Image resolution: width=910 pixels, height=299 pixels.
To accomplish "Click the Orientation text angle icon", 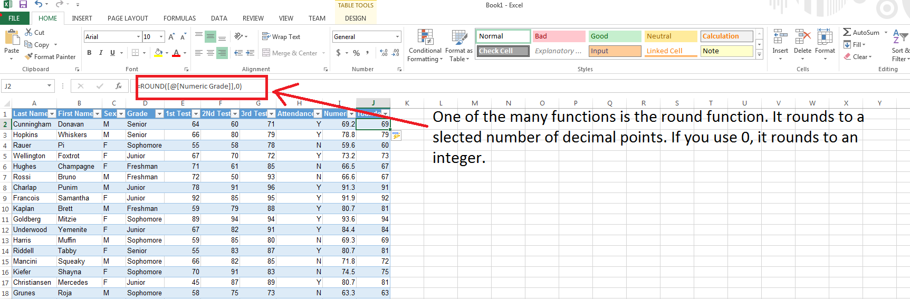I will coord(239,36).
